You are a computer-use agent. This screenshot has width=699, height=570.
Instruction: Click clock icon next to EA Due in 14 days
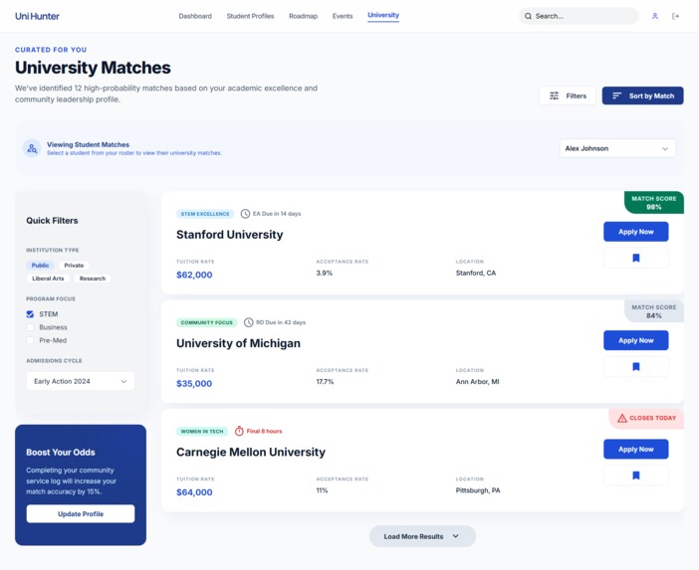coord(245,214)
